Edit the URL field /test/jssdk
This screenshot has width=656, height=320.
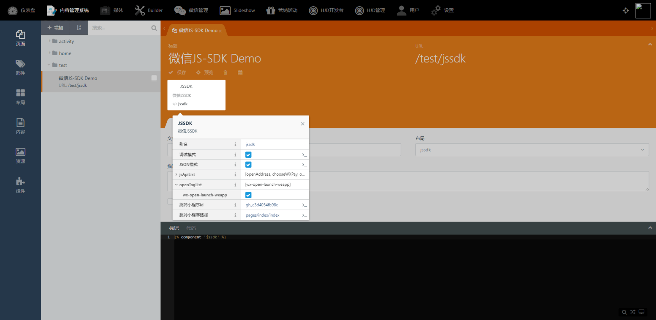coord(440,59)
